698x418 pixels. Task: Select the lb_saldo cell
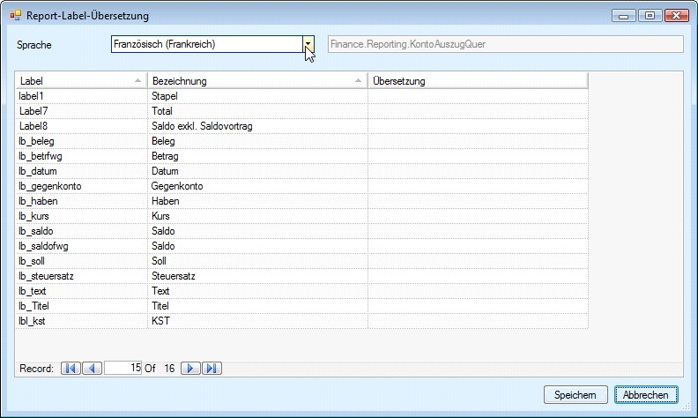pyautogui.click(x=81, y=231)
